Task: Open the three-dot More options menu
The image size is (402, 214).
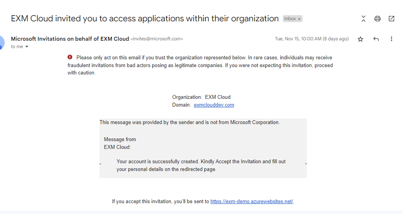Action: point(391,39)
